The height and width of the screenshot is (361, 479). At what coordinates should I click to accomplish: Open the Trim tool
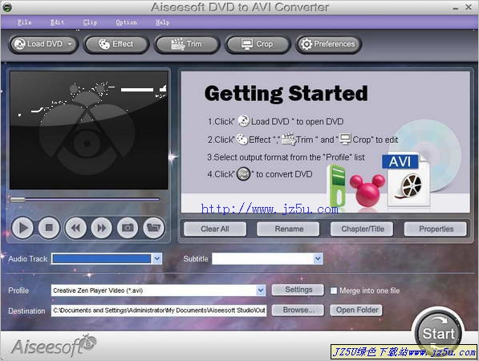click(x=187, y=44)
